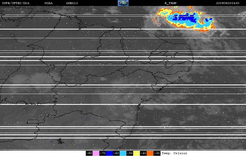Viewport: 246px width, 156px height.
Task: Click the GOES10 satellite label
Action: coord(72,3)
